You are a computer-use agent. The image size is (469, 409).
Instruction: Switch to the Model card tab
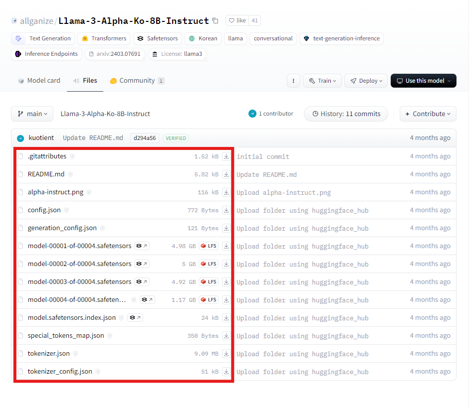pyautogui.click(x=39, y=81)
